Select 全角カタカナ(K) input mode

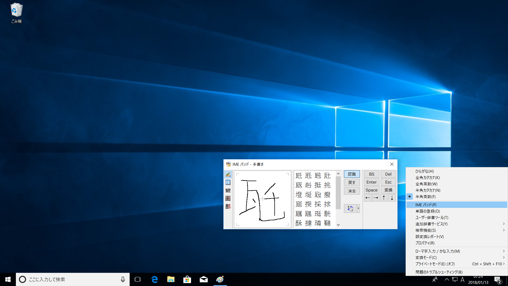point(427,178)
